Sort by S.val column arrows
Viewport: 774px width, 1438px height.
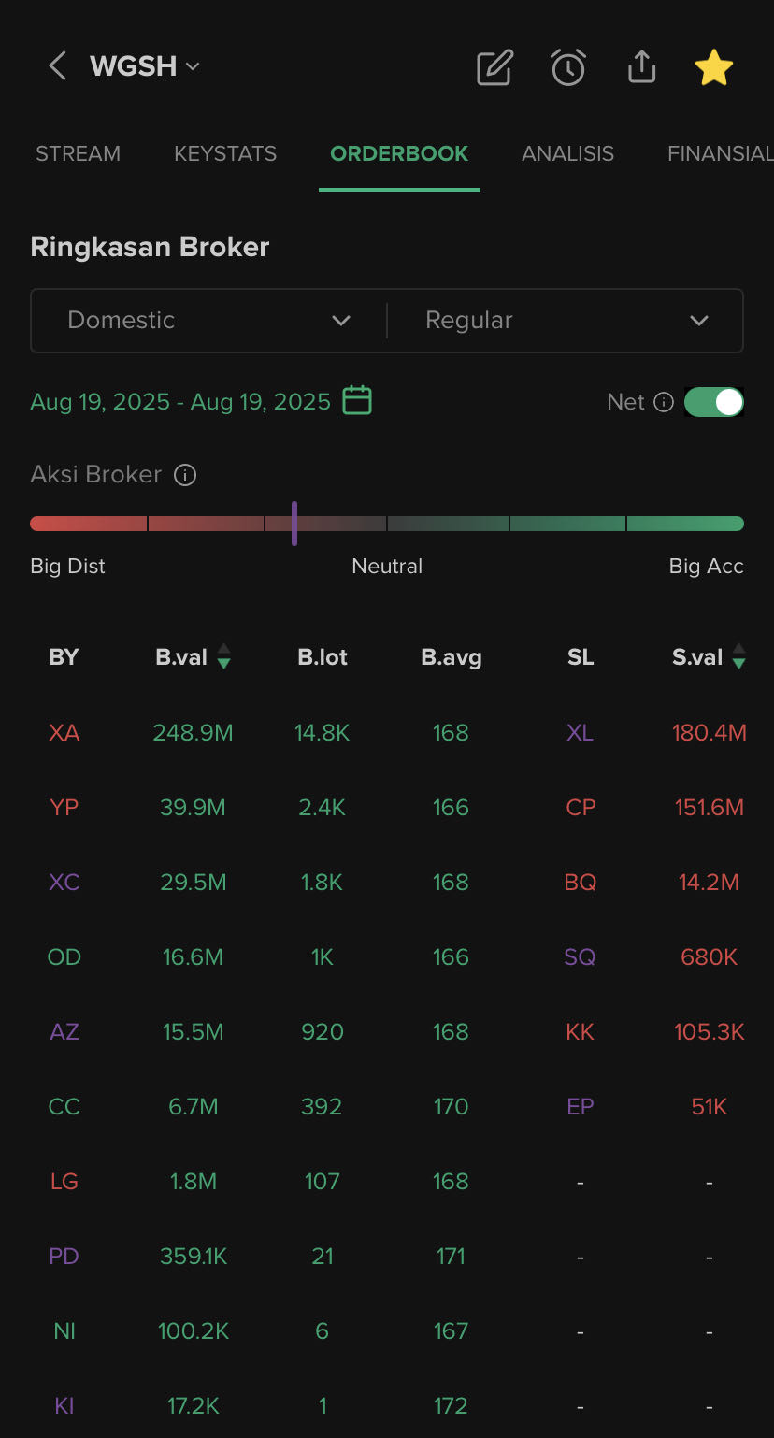pos(738,657)
